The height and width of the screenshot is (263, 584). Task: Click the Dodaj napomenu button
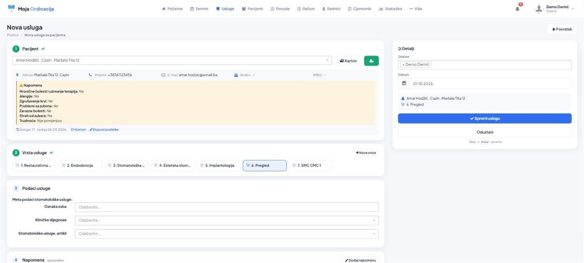[x=360, y=260]
